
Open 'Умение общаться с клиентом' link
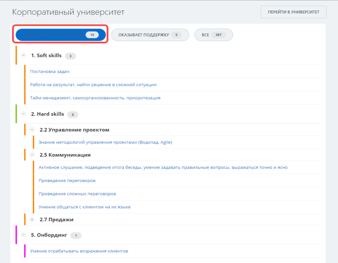pos(84,207)
